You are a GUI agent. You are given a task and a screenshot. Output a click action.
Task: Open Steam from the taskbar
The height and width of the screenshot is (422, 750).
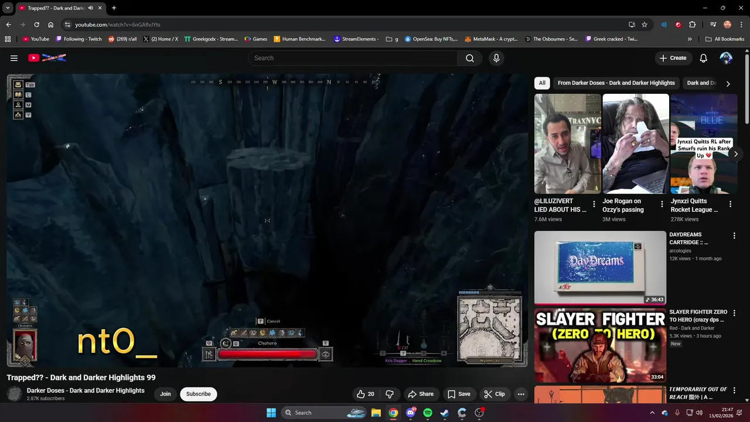(445, 413)
